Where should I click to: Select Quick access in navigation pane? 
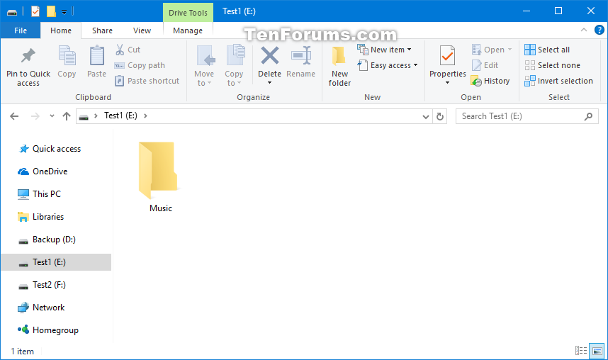[x=57, y=149]
